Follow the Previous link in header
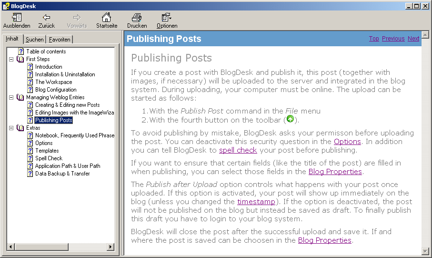This screenshot has height=258, width=432. tap(393, 39)
